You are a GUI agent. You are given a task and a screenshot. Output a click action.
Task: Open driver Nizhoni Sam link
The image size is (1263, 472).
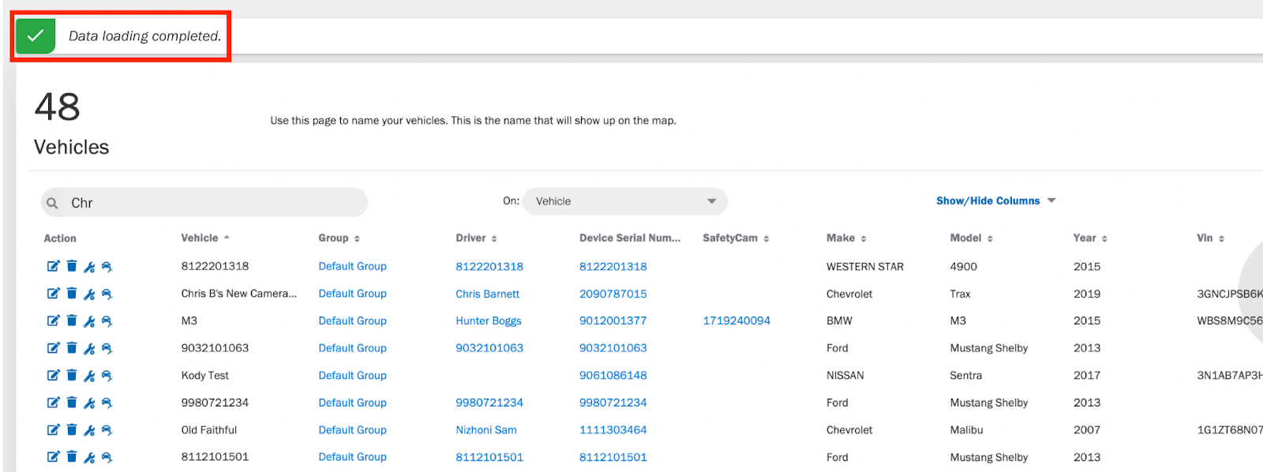coord(485,430)
